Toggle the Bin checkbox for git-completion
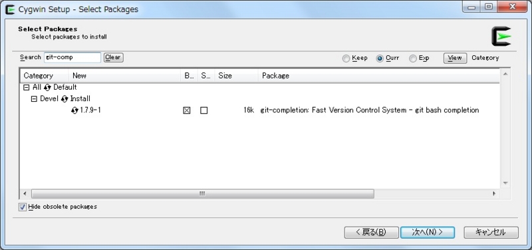The height and width of the screenshot is (250, 532). 187,110
